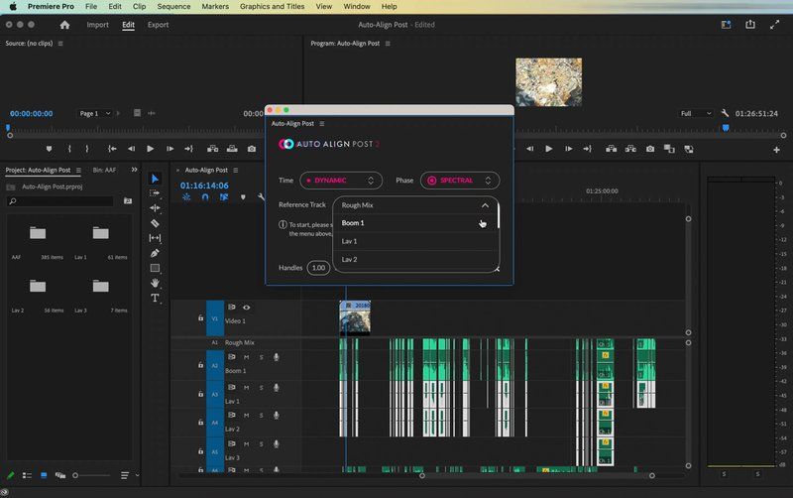The width and height of the screenshot is (793, 498).
Task: Select the Type tool
Action: (x=155, y=298)
